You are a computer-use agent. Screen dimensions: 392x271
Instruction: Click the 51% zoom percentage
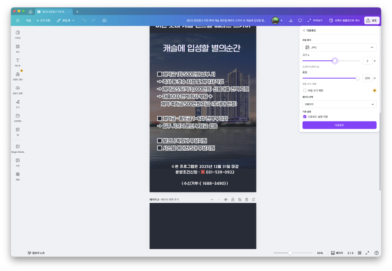coord(320,253)
